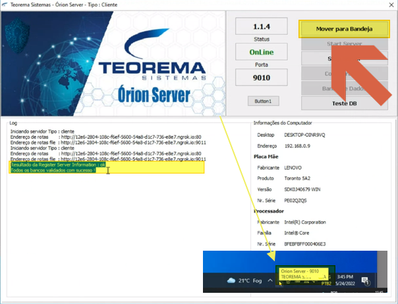Click the Mover para Bandeja button
The height and width of the screenshot is (304, 398).
tap(344, 29)
